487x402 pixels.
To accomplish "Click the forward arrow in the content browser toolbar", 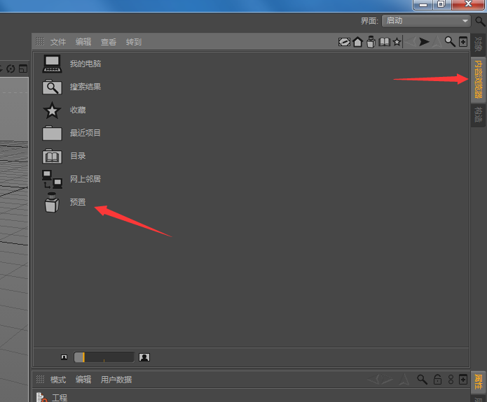I will [424, 41].
